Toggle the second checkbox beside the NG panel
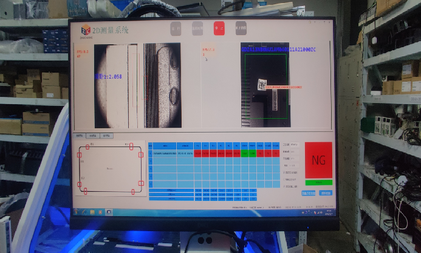Image resolution: width=421 pixels, height=253 pixels. pos(284,180)
